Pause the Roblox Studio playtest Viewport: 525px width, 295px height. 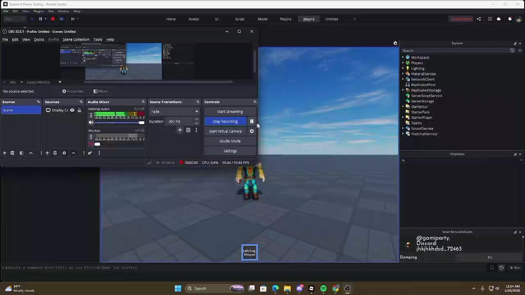(41, 19)
